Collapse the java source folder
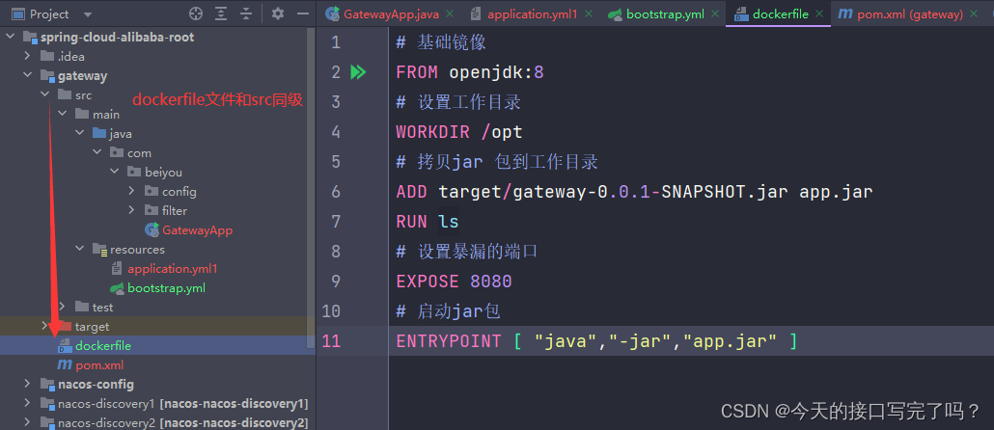 (79, 133)
